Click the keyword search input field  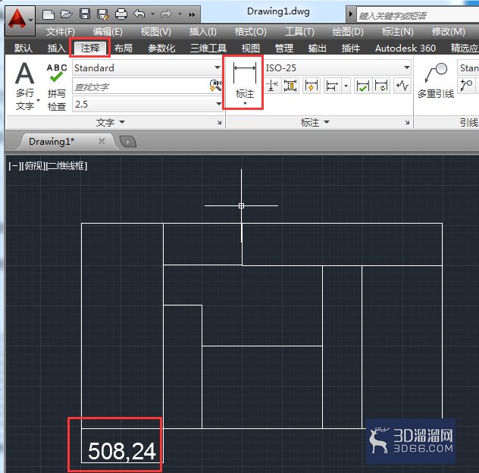click(x=418, y=15)
